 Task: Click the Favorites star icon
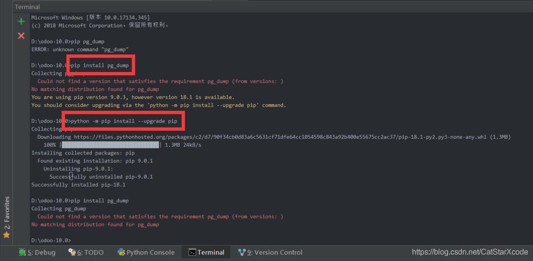7,235
